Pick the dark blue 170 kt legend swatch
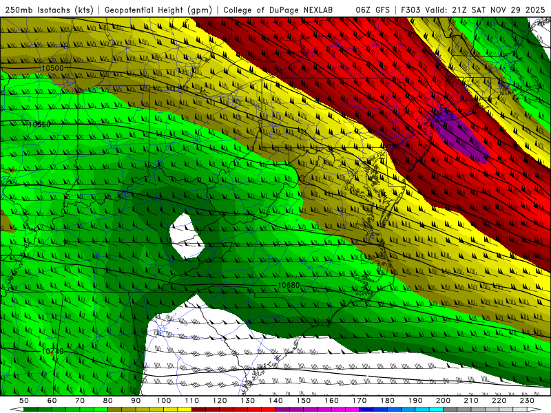 366,410
